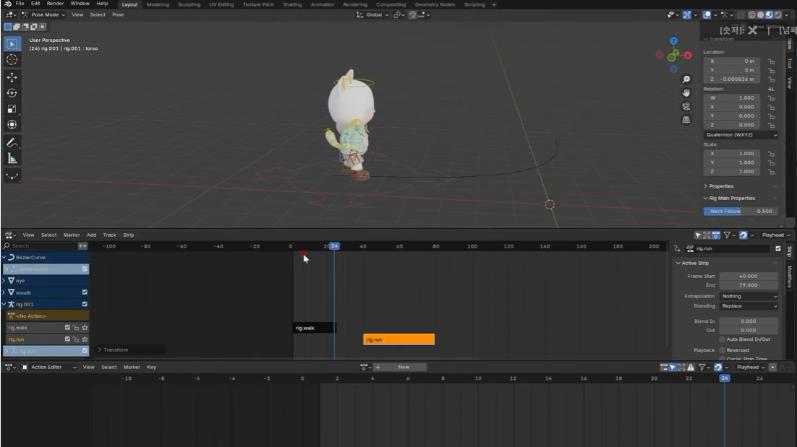The image size is (797, 447).
Task: Open the Pose menu in viewport header
Action: click(x=118, y=14)
